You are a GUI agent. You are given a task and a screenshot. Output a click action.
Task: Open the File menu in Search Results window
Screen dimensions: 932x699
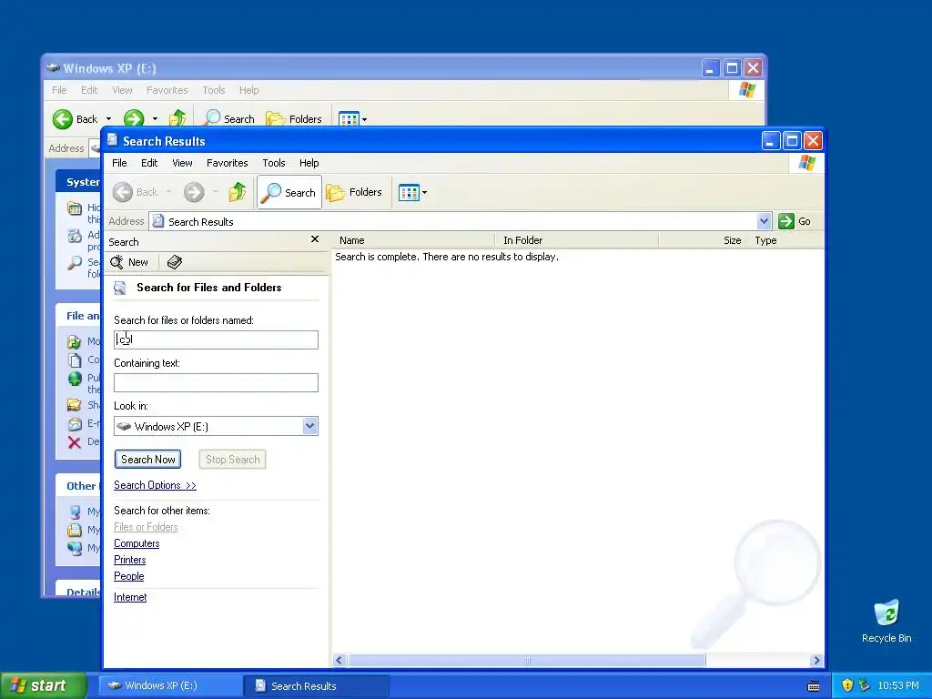[119, 163]
